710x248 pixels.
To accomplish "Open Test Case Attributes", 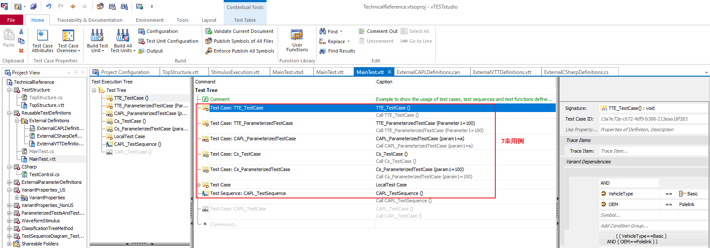I will pos(42,41).
